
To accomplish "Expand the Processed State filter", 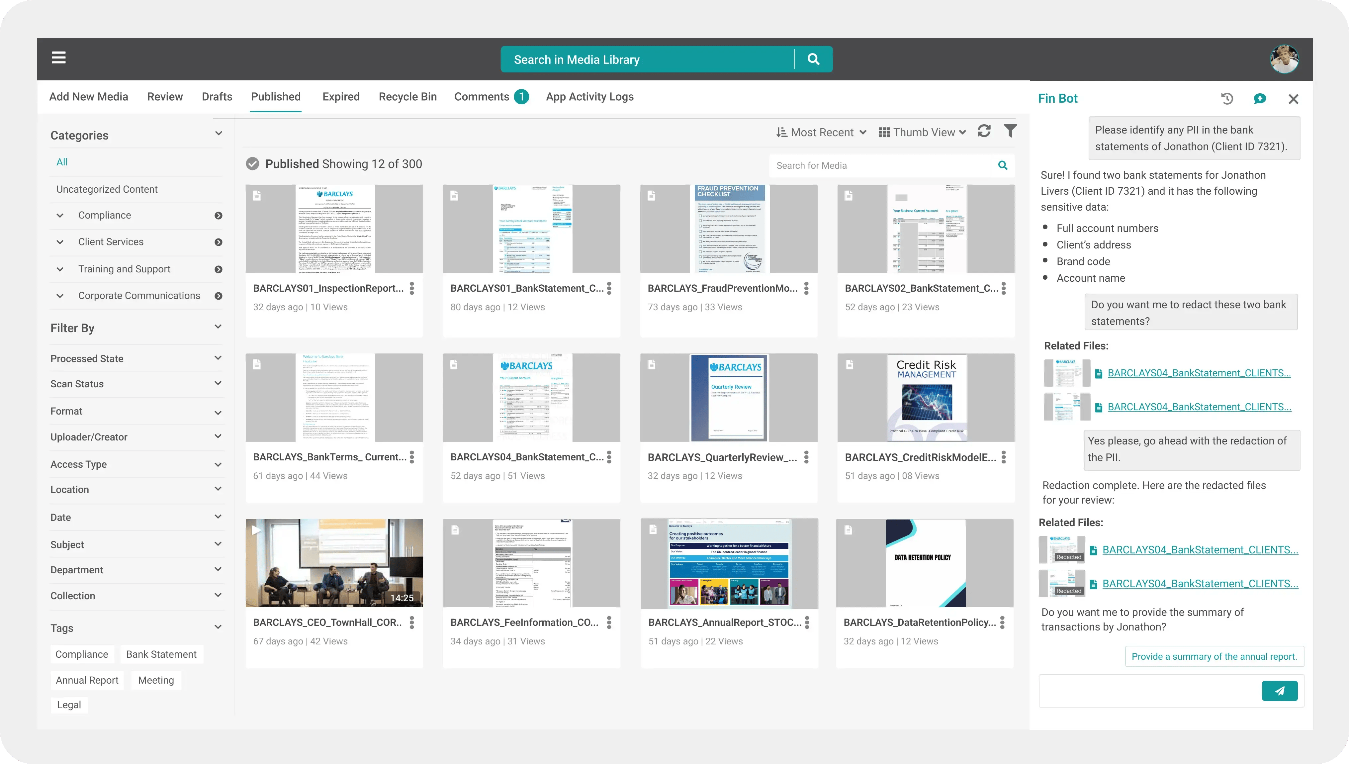I will click(x=218, y=358).
